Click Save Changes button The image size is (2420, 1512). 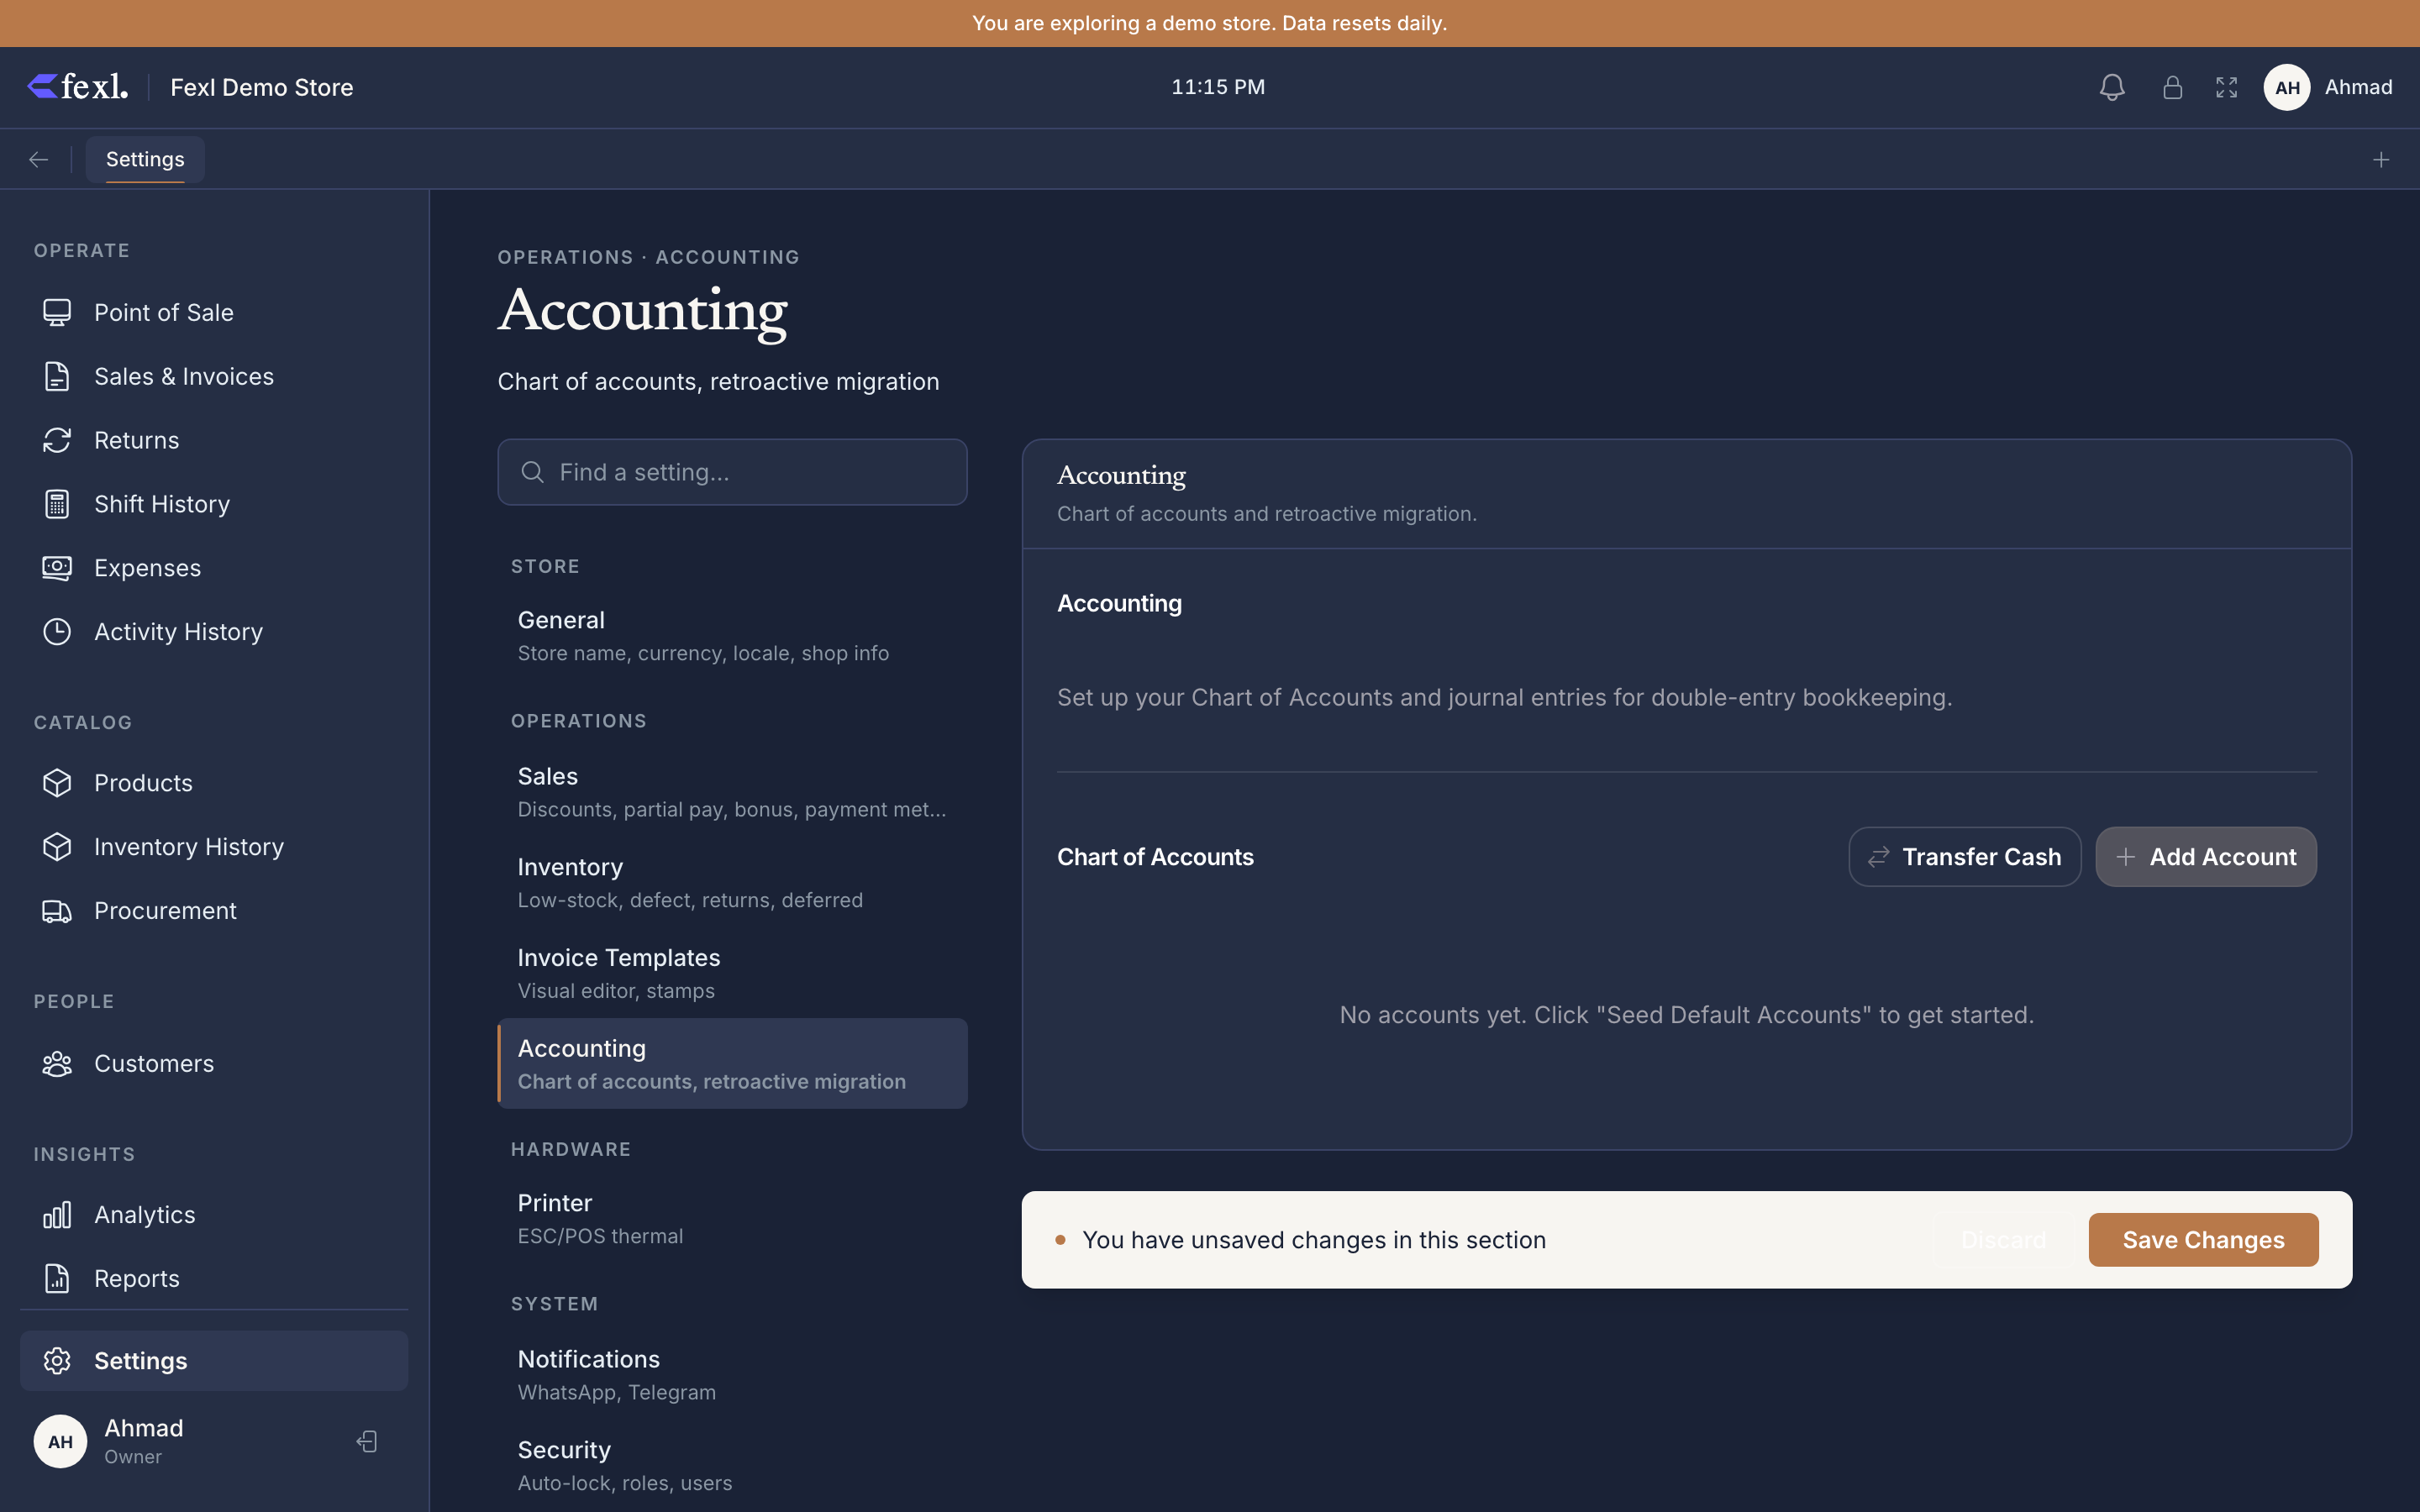click(2203, 1240)
